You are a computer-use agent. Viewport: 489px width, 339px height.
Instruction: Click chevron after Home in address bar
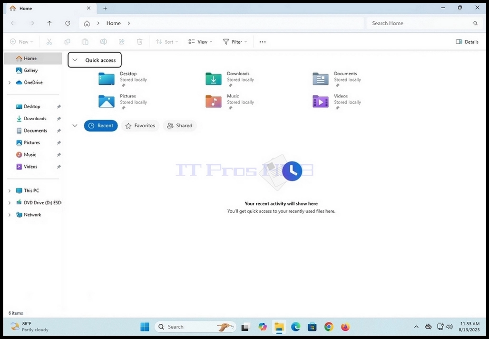pyautogui.click(x=129, y=23)
